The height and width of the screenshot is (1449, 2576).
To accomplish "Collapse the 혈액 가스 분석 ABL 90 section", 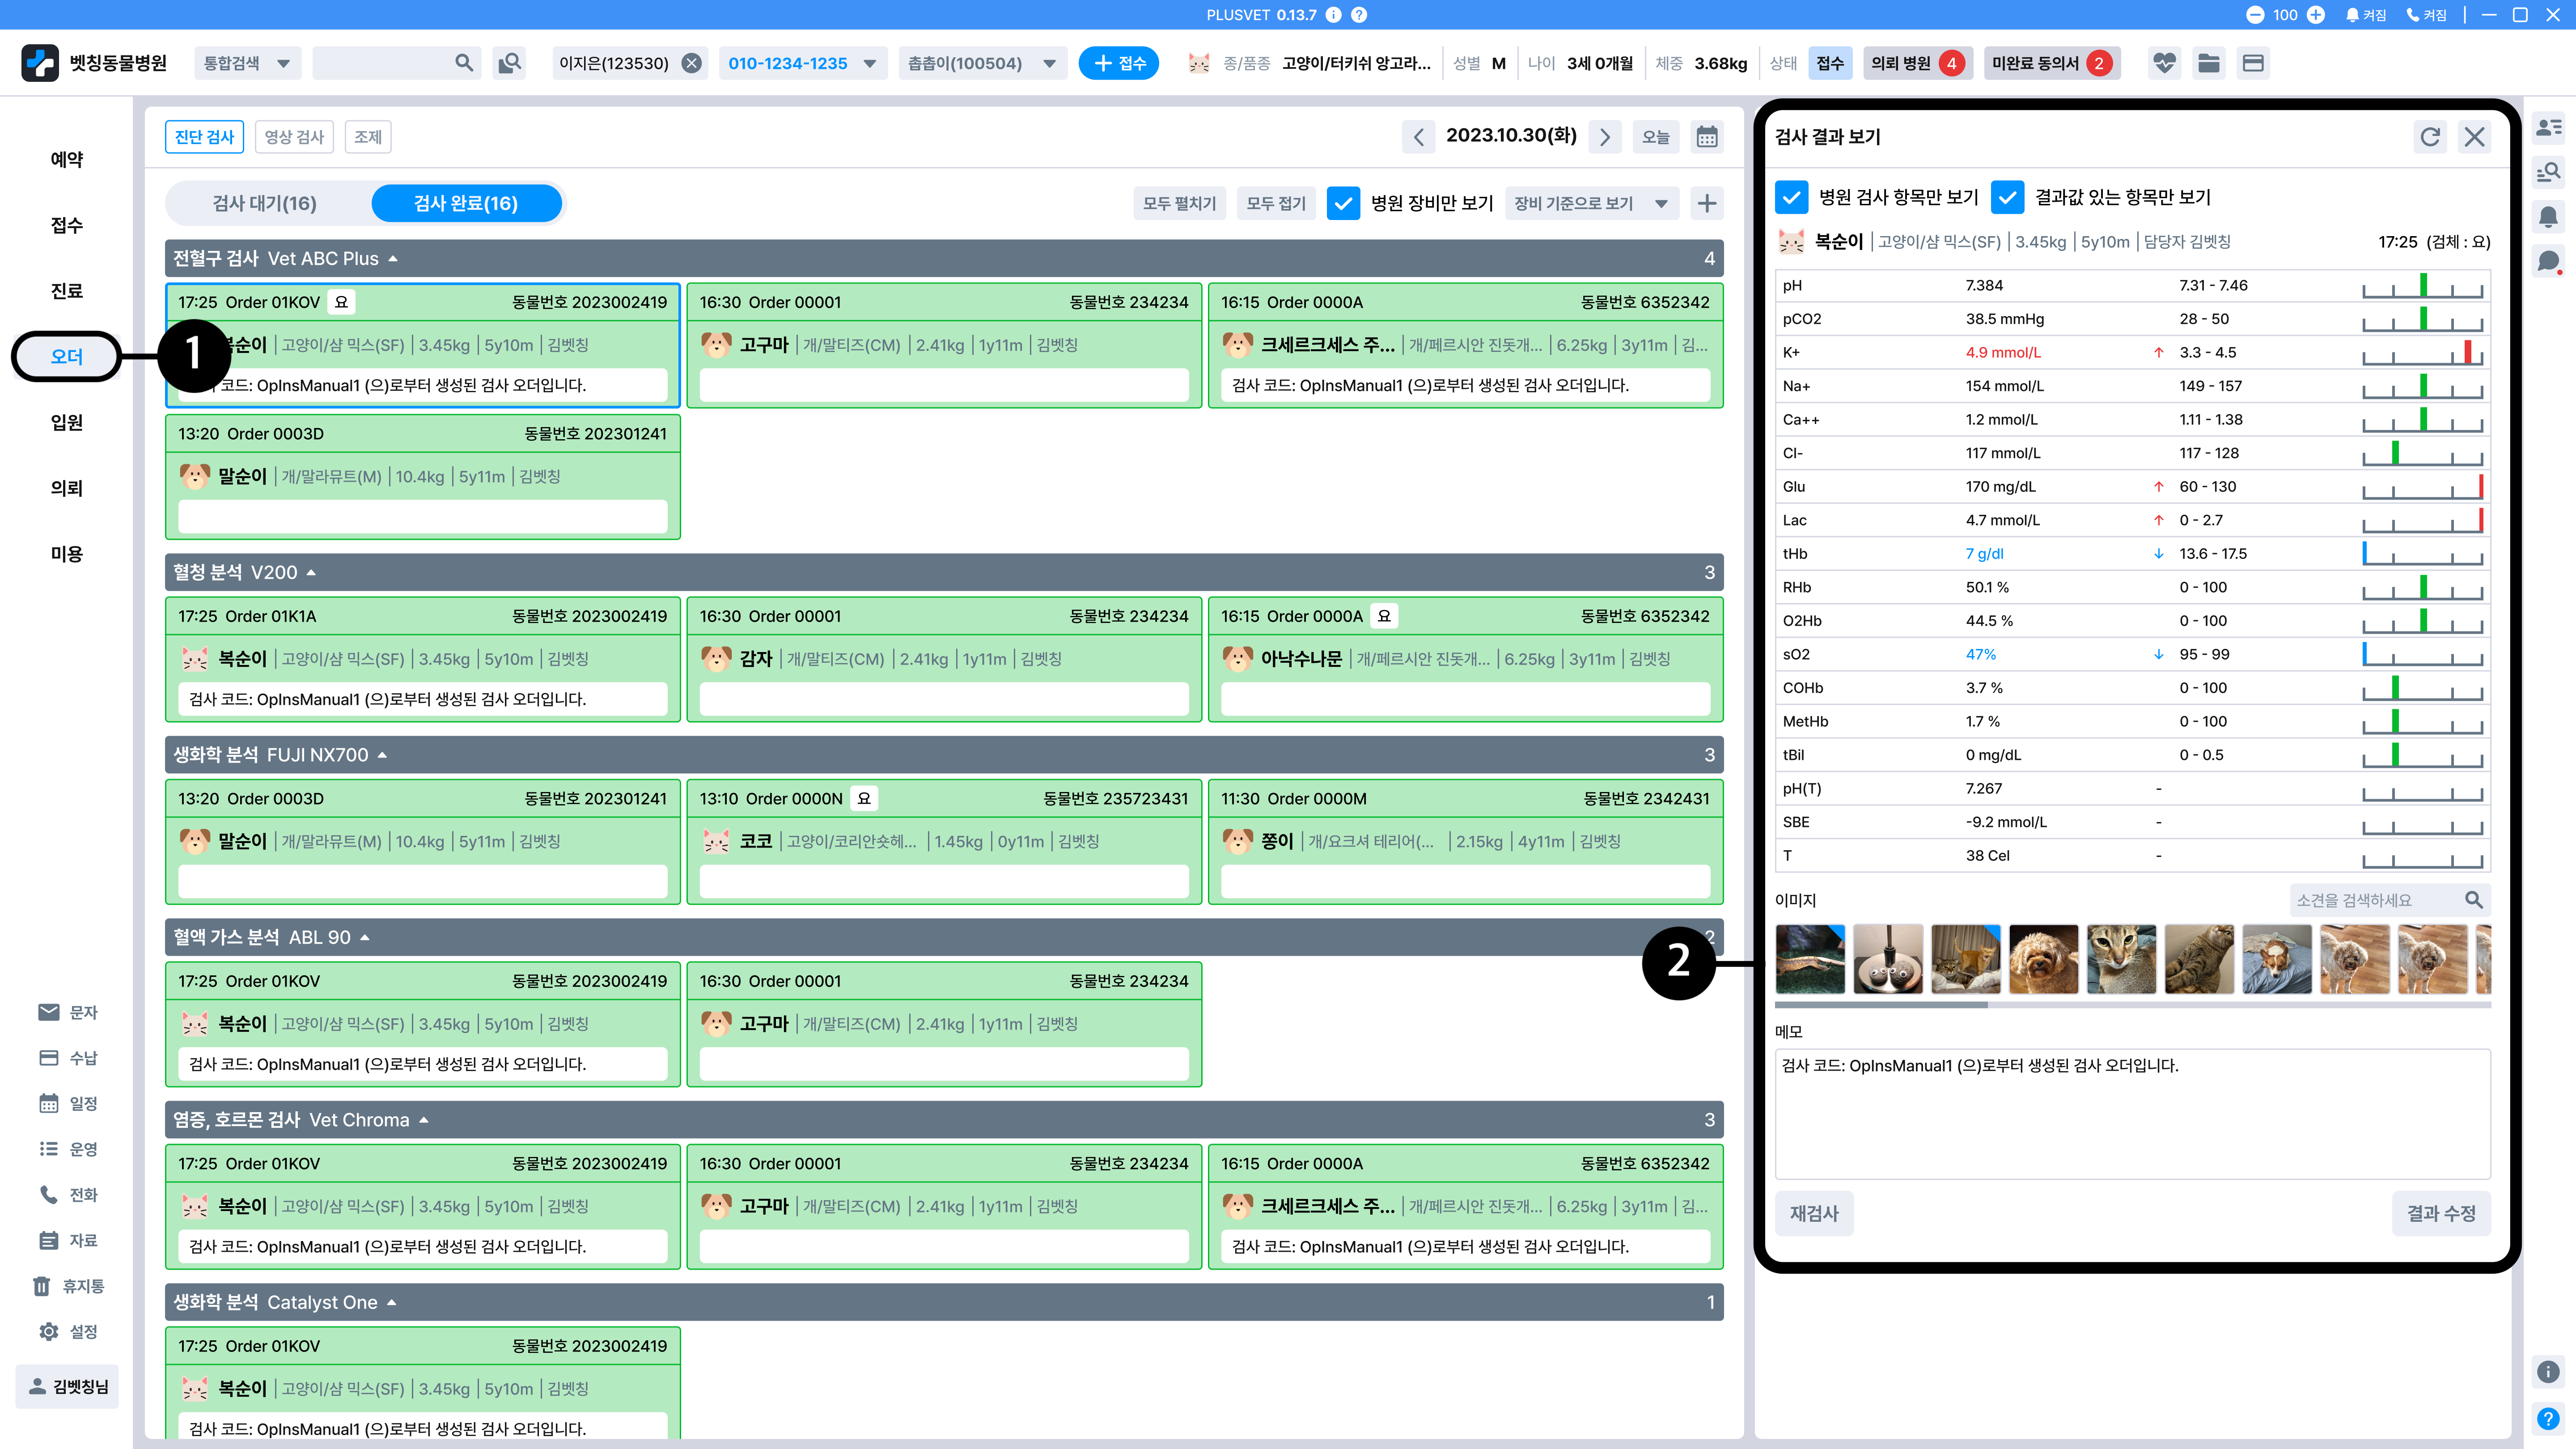I will [x=365, y=937].
